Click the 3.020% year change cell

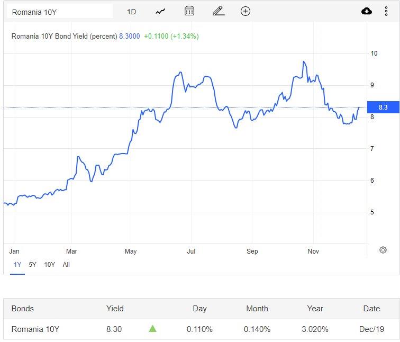315,329
